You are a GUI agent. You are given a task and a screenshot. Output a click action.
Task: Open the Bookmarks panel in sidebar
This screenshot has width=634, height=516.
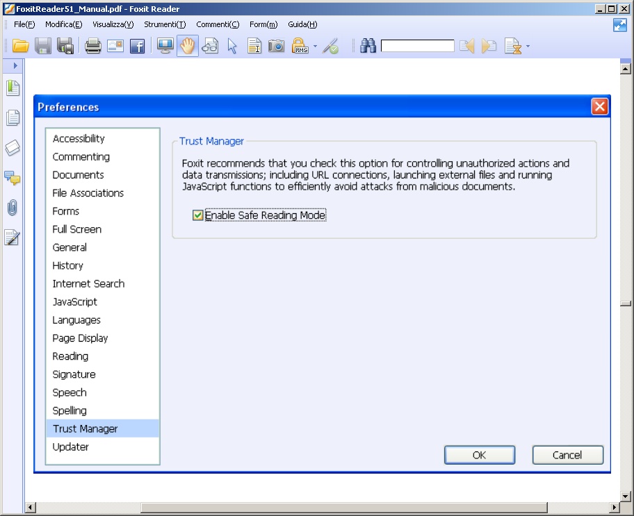[13, 88]
